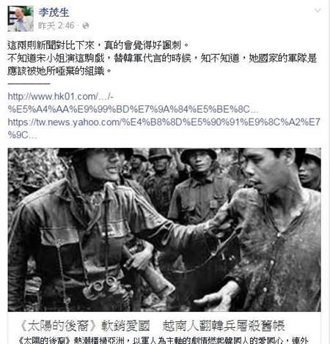
Task: Click the binoculars hanging on soldier
Action: coord(103,286)
